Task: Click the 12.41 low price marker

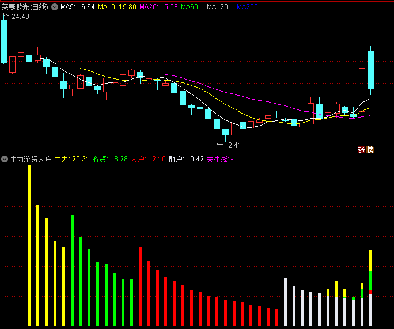Action: (233, 145)
